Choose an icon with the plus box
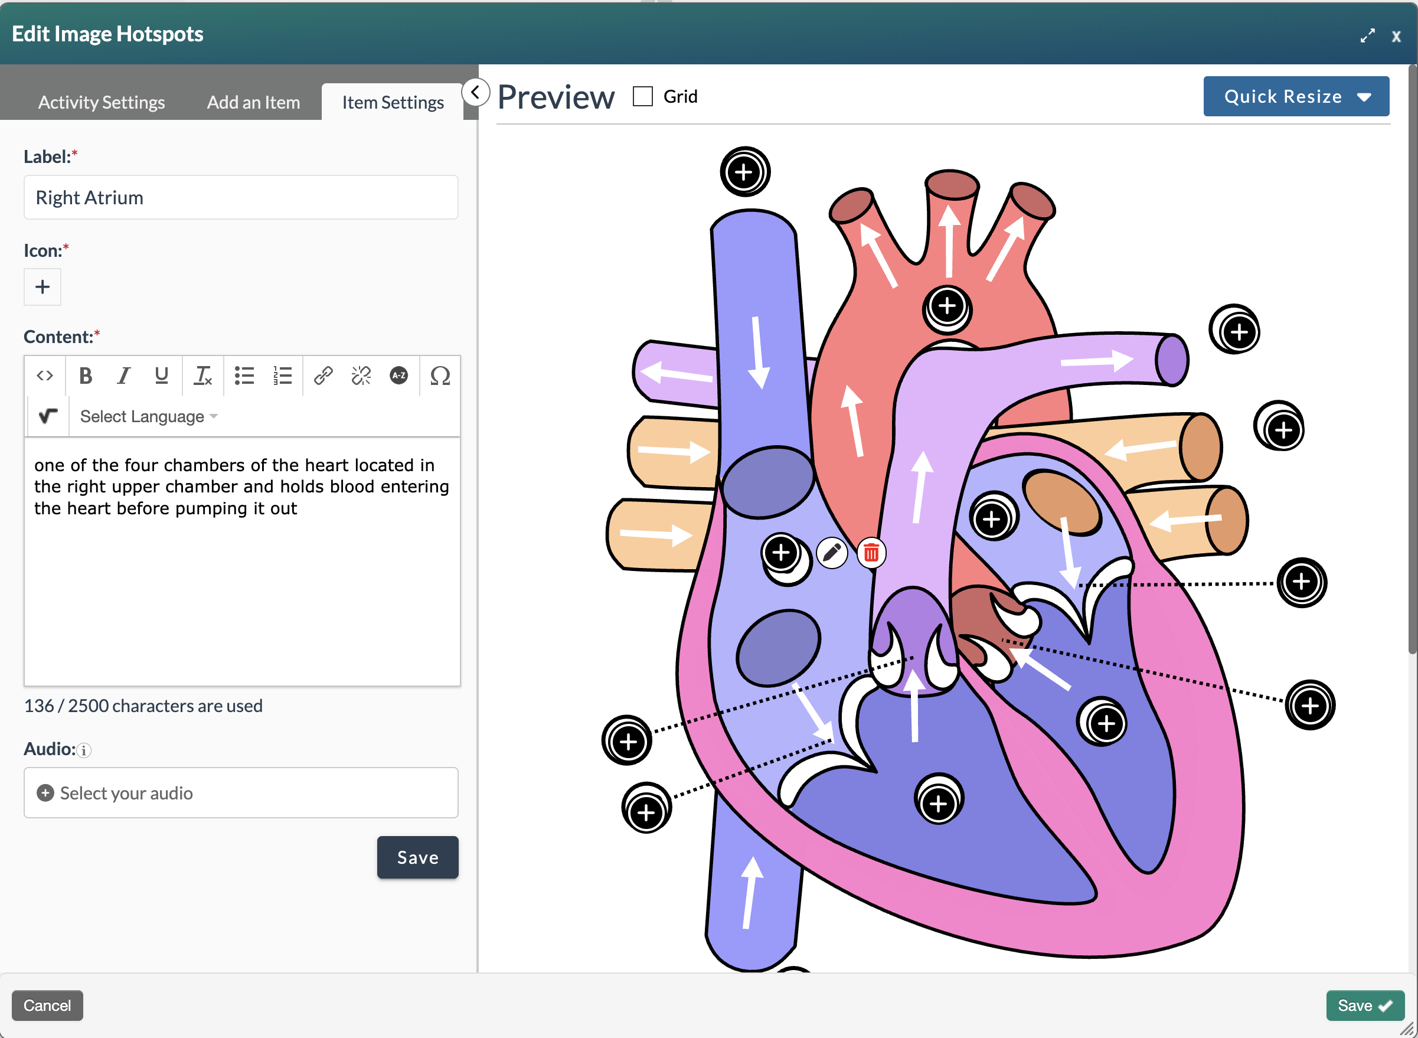The image size is (1418, 1038). [42, 287]
